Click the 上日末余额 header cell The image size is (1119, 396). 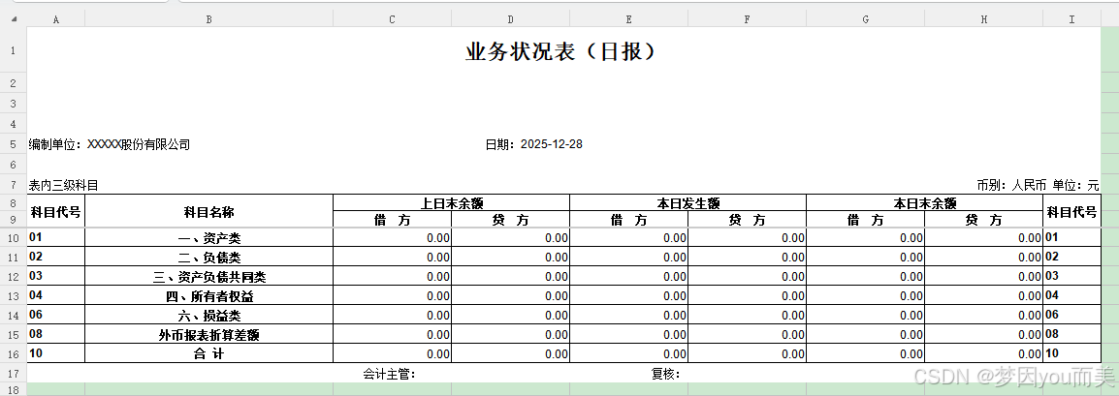point(451,203)
